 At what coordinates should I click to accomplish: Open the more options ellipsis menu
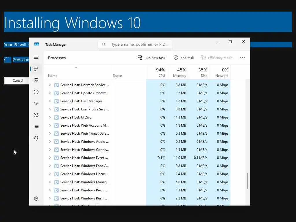tap(243, 58)
